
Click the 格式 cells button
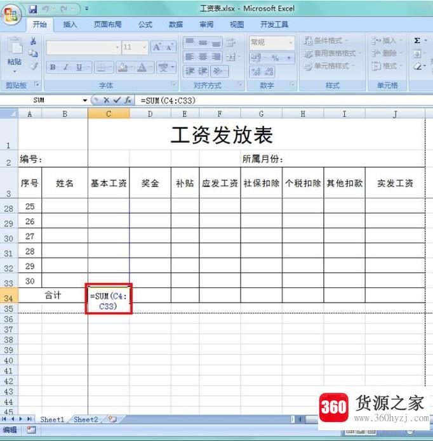tap(386, 66)
